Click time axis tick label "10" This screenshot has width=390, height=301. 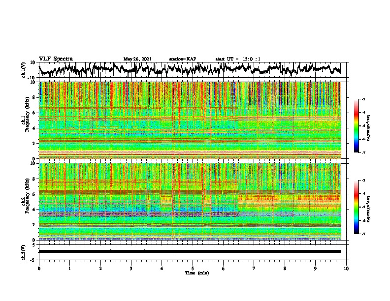pos(346,269)
